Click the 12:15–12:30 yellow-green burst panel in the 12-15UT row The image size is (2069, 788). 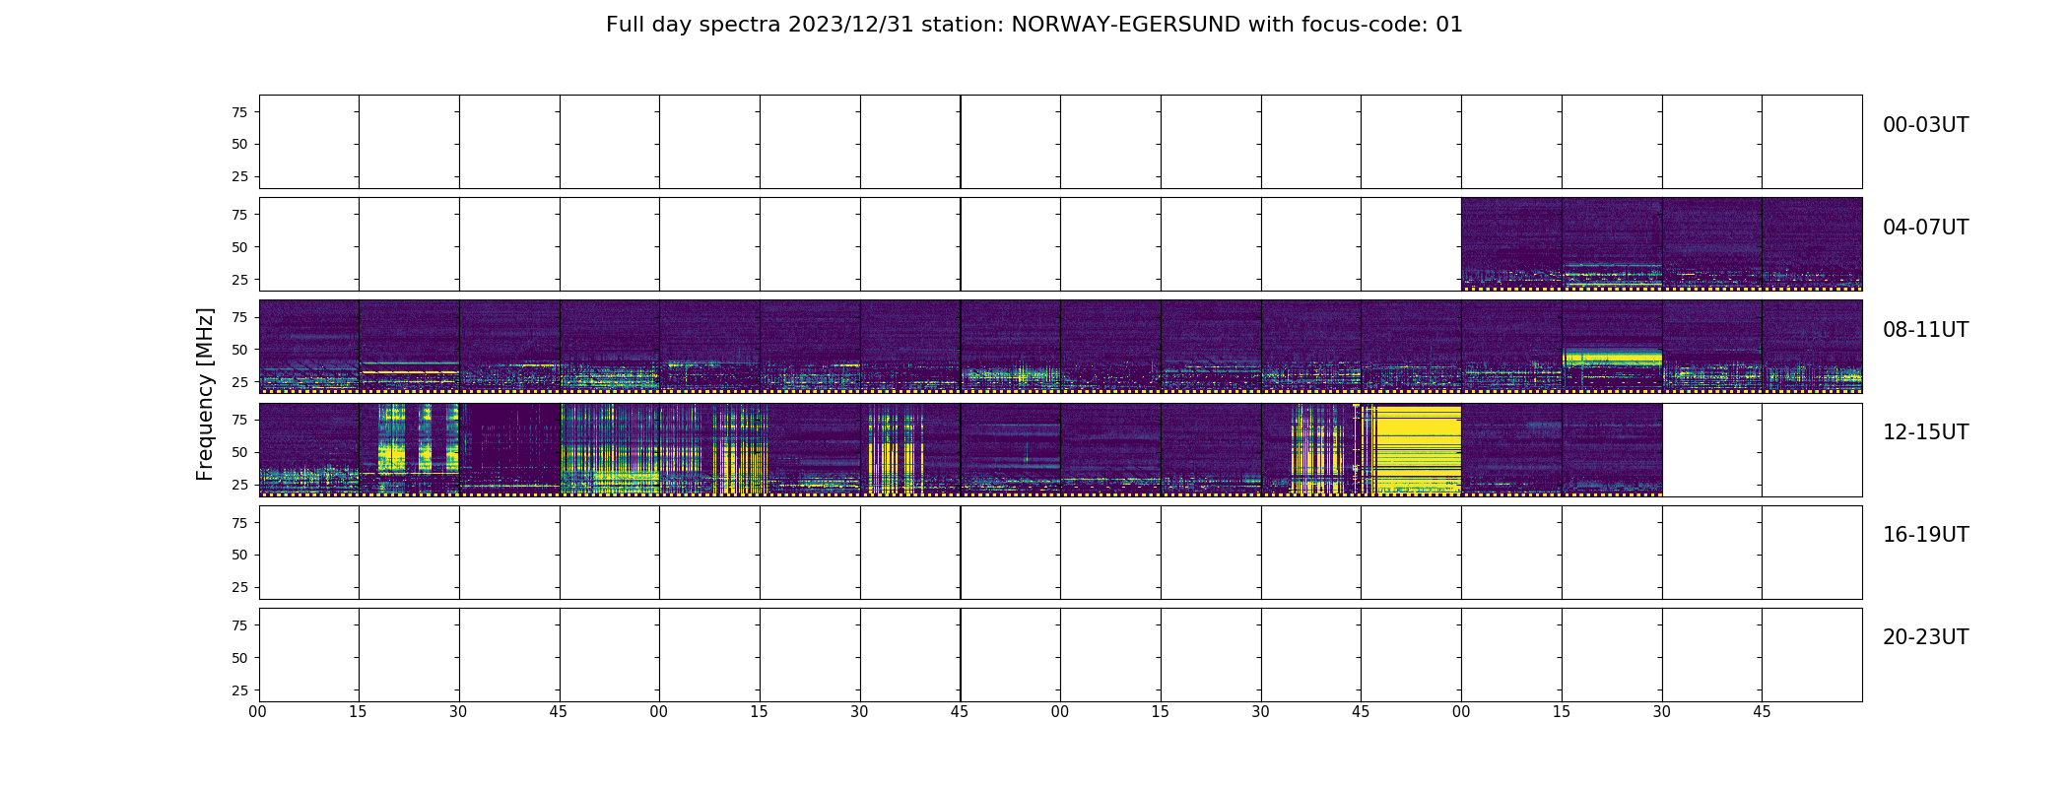click(x=409, y=449)
